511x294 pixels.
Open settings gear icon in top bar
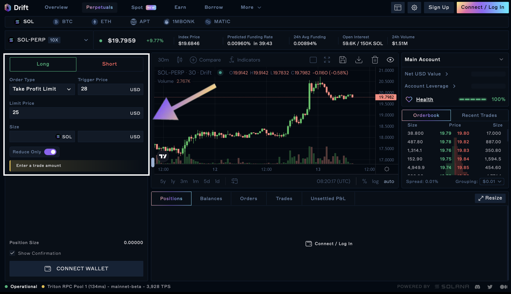[x=414, y=8]
